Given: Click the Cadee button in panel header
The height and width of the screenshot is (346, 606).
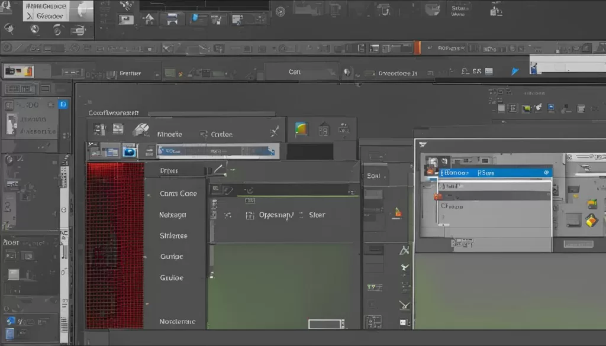Looking at the screenshot, I should pyautogui.click(x=221, y=134).
